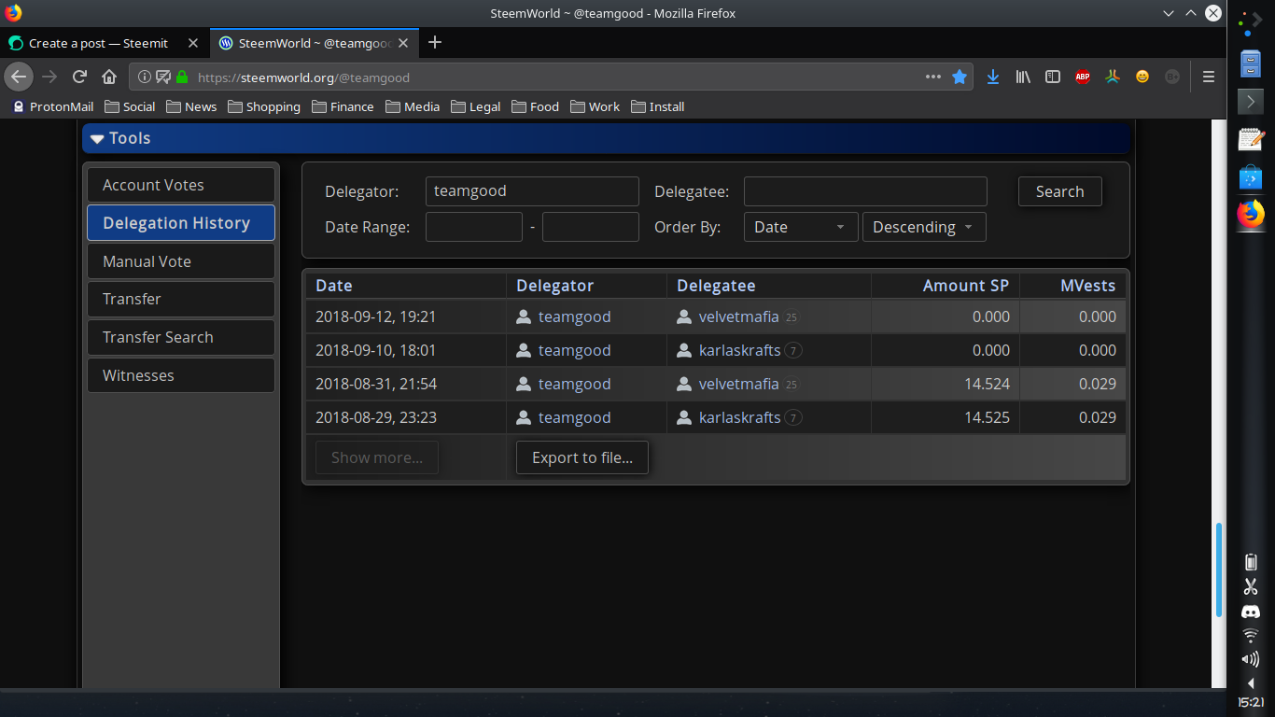Open the Wi-Fi network tray icon
The height and width of the screenshot is (717, 1275).
click(1251, 636)
